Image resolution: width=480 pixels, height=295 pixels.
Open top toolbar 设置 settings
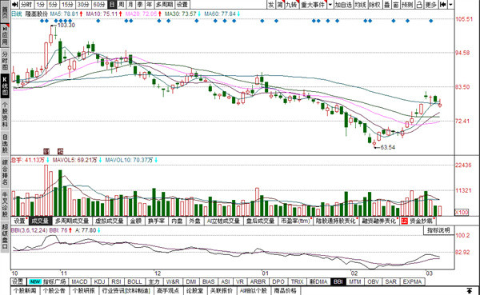coord(182,5)
